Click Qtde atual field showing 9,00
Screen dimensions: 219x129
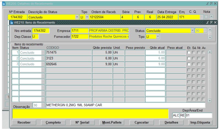(x=155, y=64)
